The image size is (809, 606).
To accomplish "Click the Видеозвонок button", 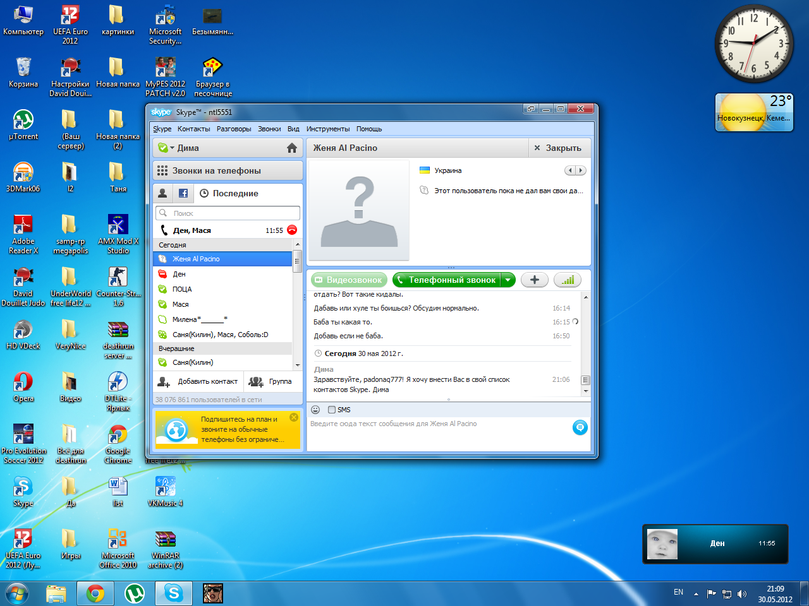I will tap(348, 280).
